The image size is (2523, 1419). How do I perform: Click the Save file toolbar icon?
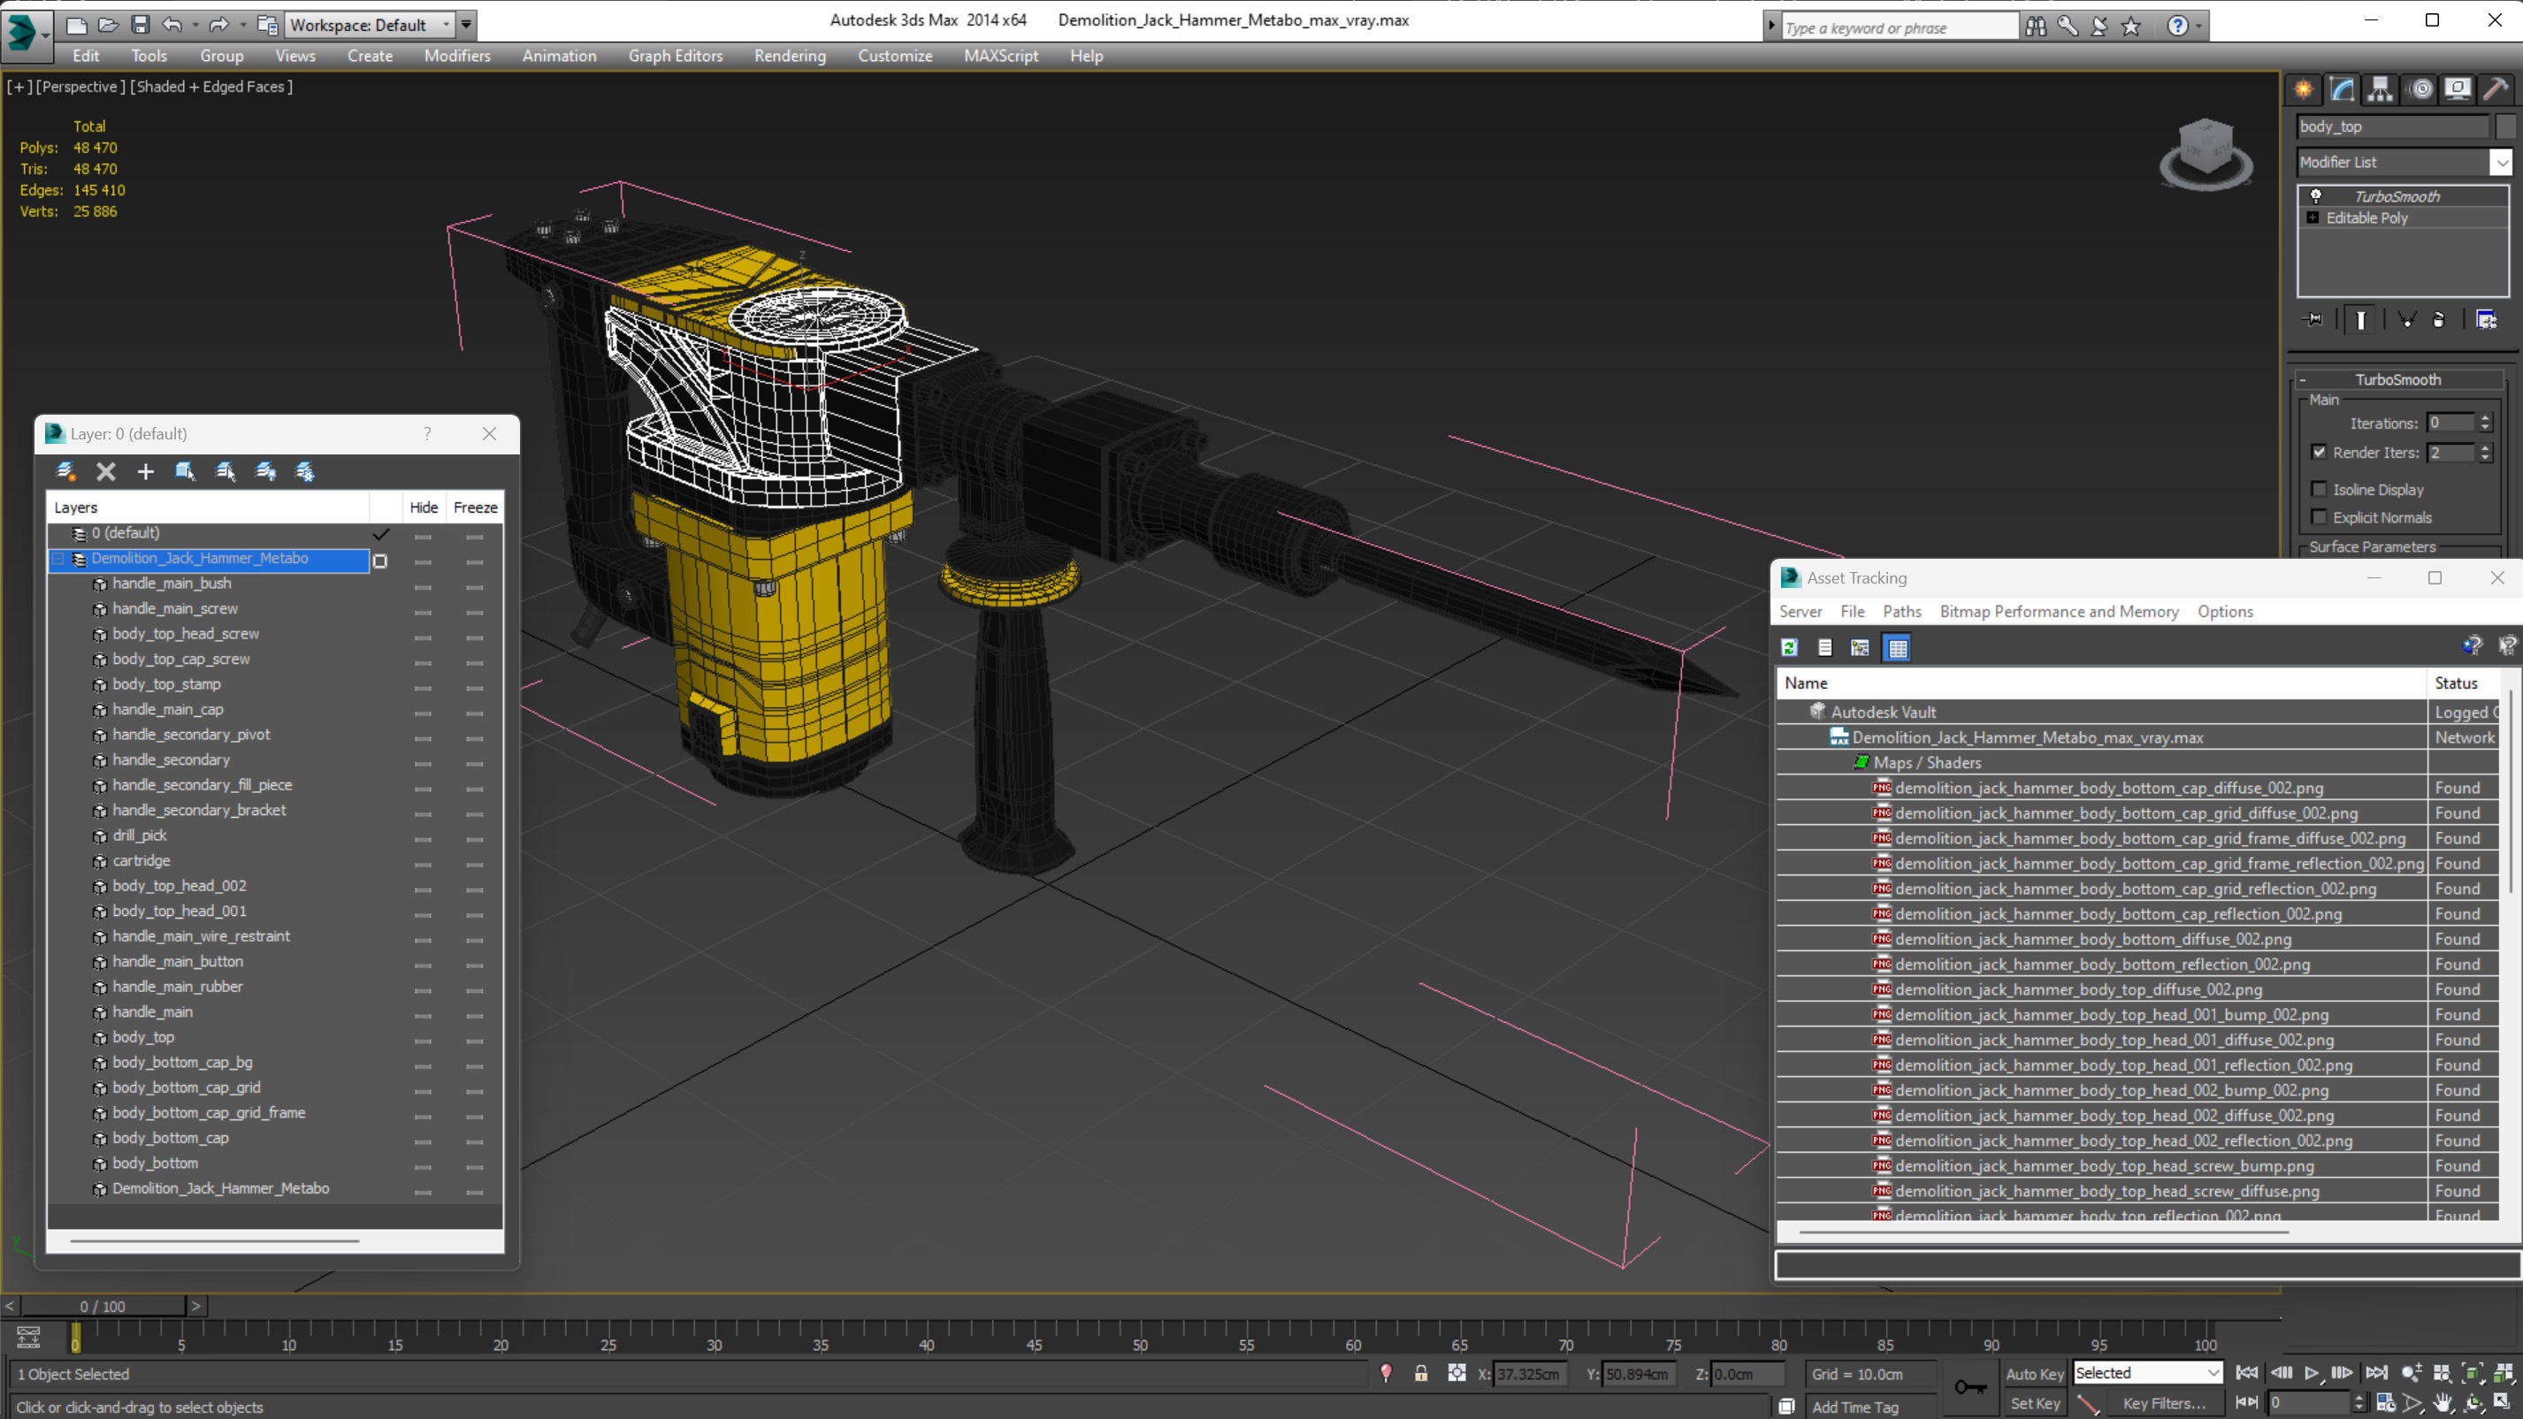coord(140,25)
